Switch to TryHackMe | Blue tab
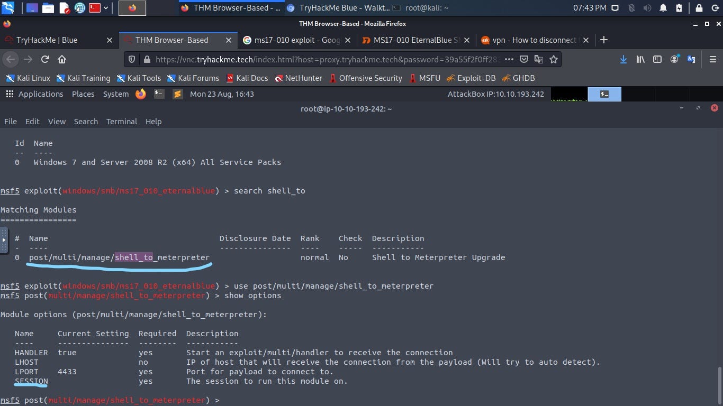 pyautogui.click(x=58, y=40)
